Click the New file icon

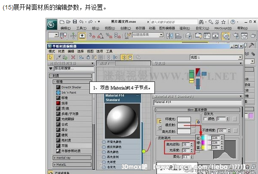click(x=62, y=22)
